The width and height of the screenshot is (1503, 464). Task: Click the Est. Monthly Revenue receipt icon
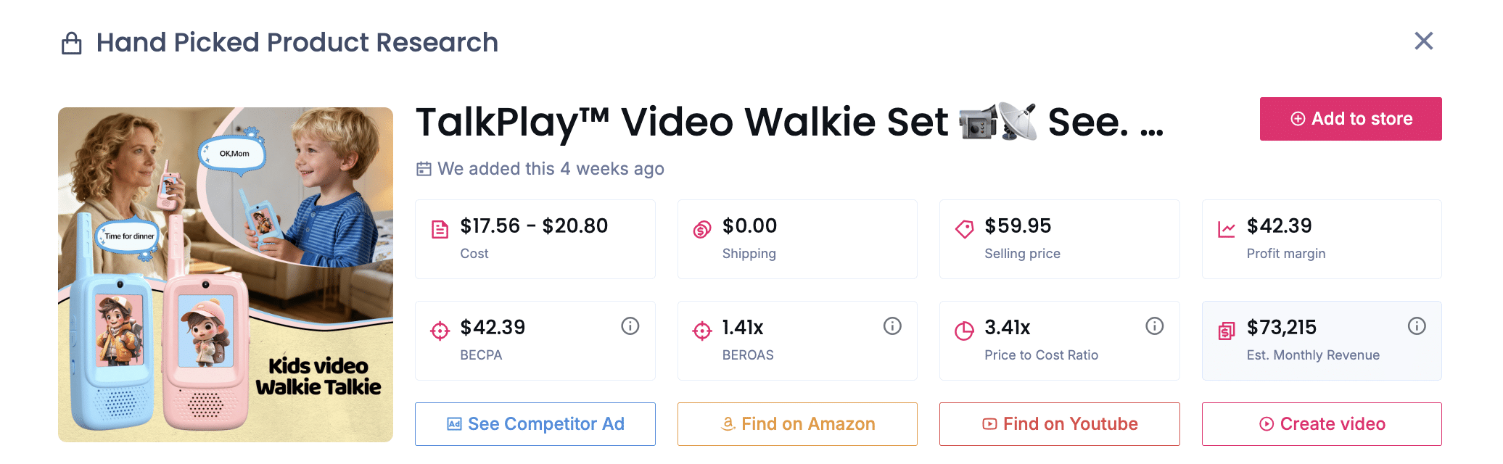[1226, 331]
